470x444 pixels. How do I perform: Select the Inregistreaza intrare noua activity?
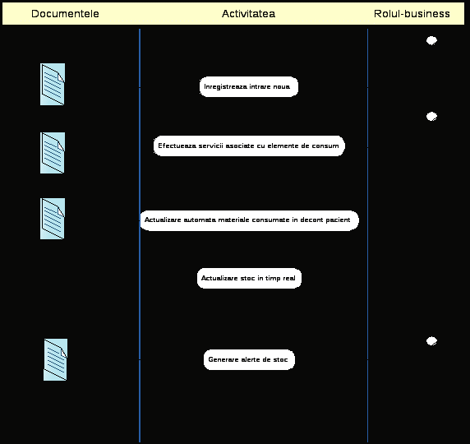249,86
